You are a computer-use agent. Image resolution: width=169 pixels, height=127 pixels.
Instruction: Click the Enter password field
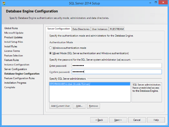[117, 66]
